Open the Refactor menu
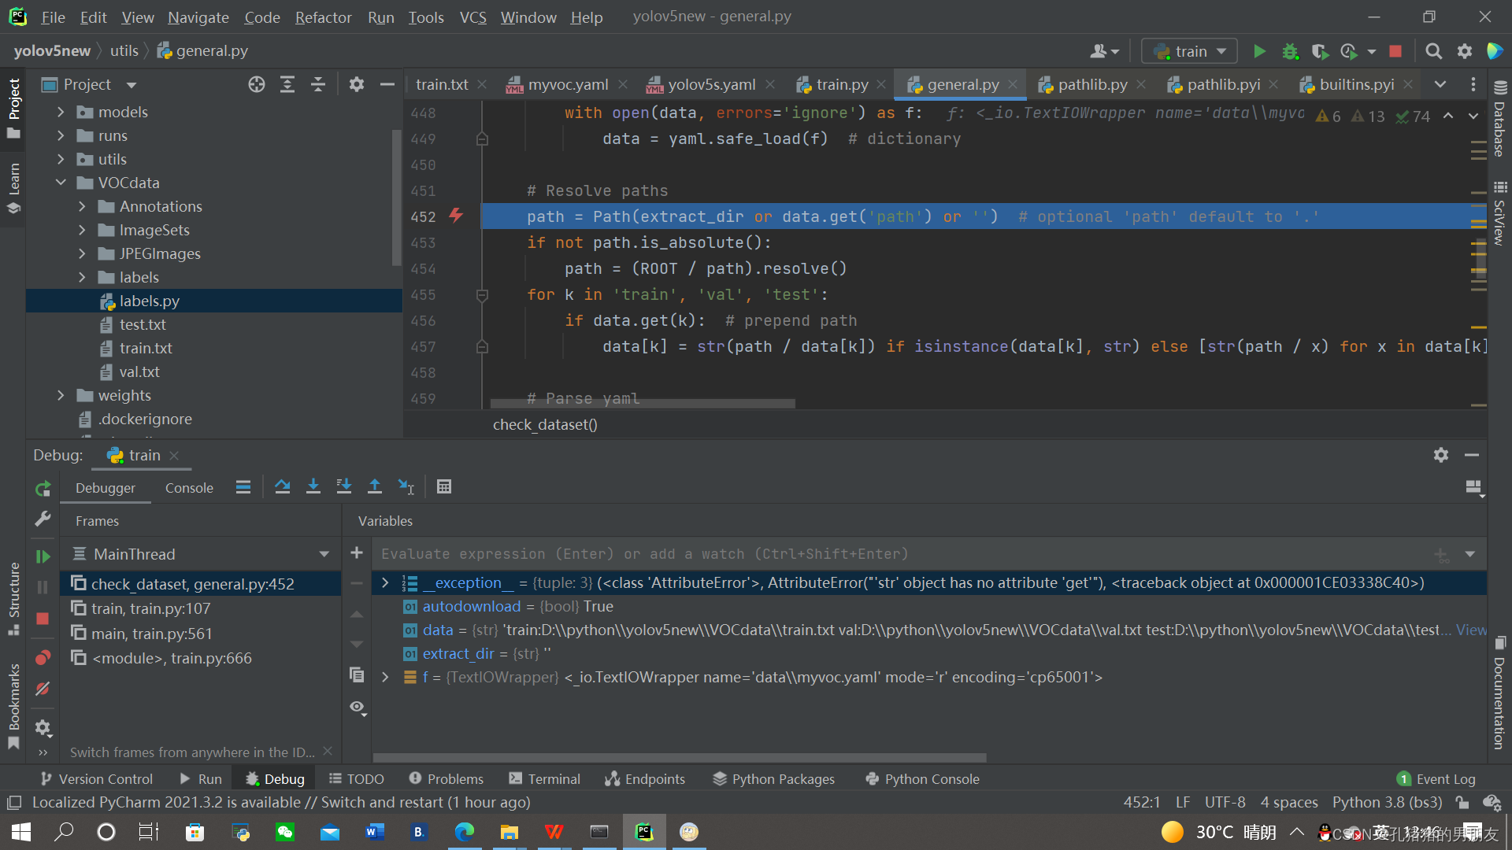 322,17
